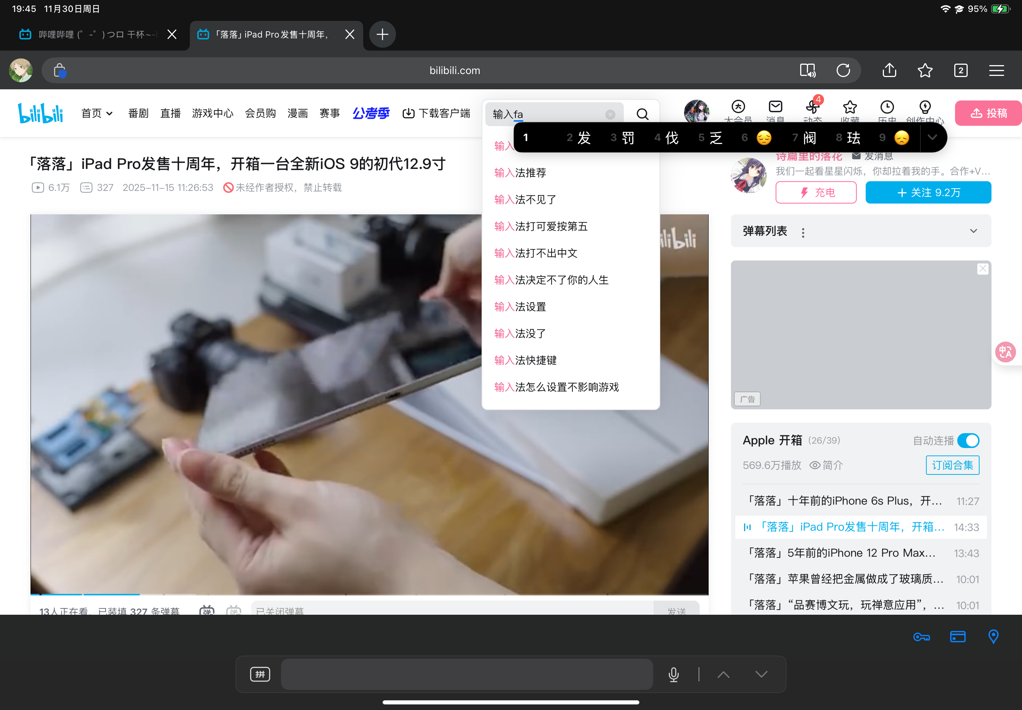Open the messages envelope icon

[775, 107]
